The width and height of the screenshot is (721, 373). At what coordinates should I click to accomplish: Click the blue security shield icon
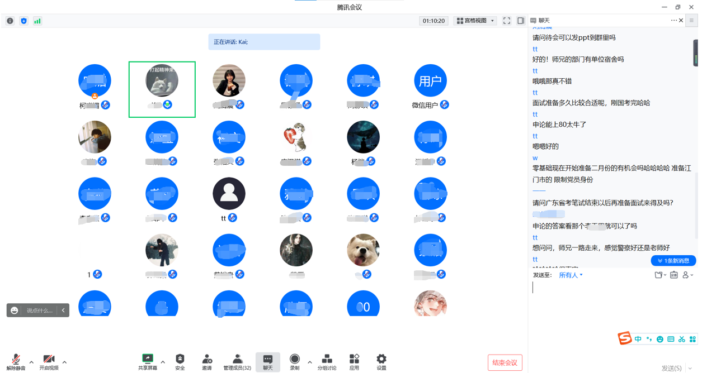point(23,21)
